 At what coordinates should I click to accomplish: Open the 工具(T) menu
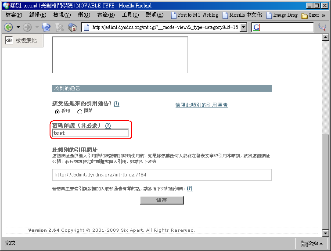point(130,15)
